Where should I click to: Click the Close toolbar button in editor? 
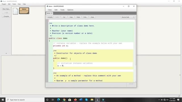coord(92,17)
